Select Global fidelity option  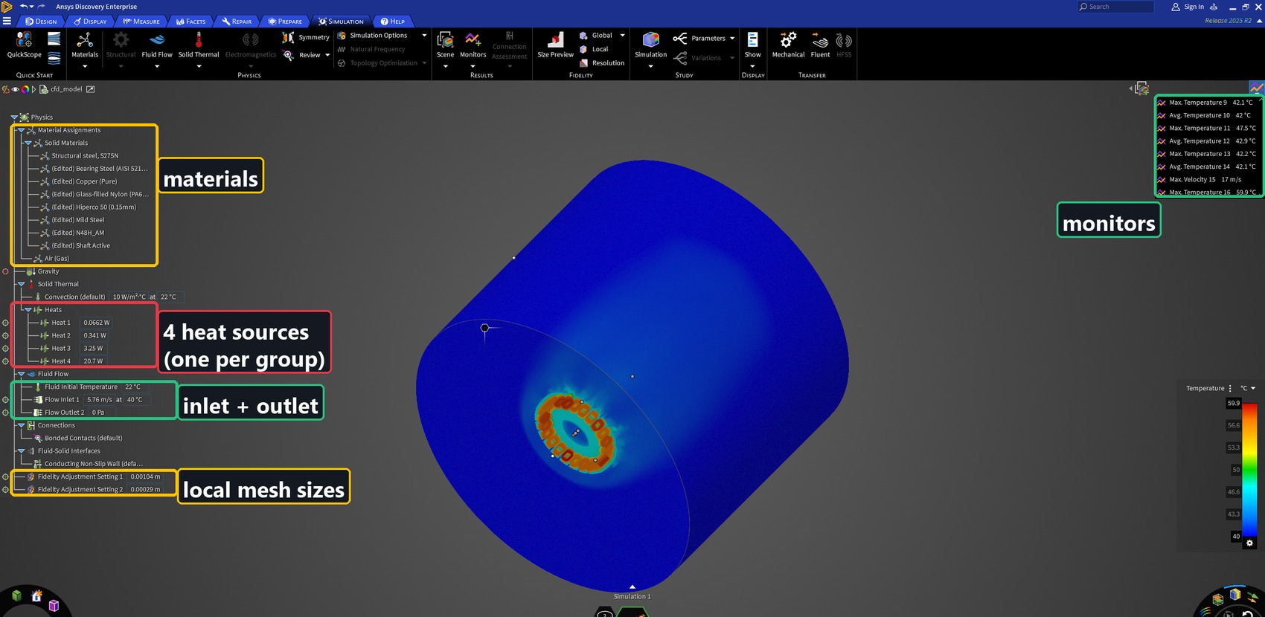point(596,36)
